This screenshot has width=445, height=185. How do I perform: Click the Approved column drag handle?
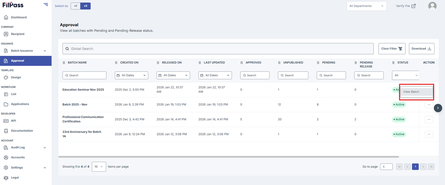click(242, 63)
